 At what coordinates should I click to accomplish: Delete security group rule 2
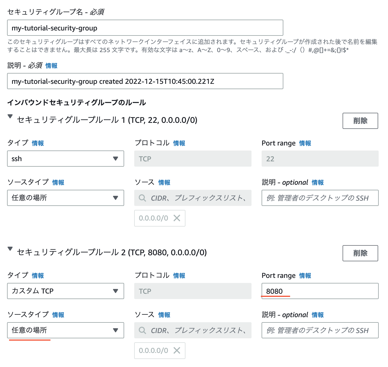[360, 253]
